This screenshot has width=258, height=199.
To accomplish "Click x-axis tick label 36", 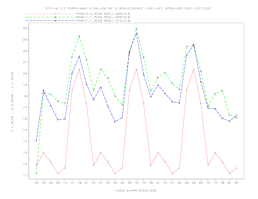I will click(122, 183).
